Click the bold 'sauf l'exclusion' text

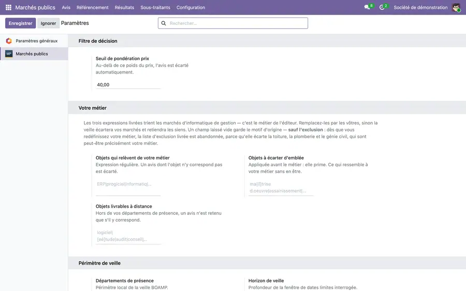click(305, 129)
